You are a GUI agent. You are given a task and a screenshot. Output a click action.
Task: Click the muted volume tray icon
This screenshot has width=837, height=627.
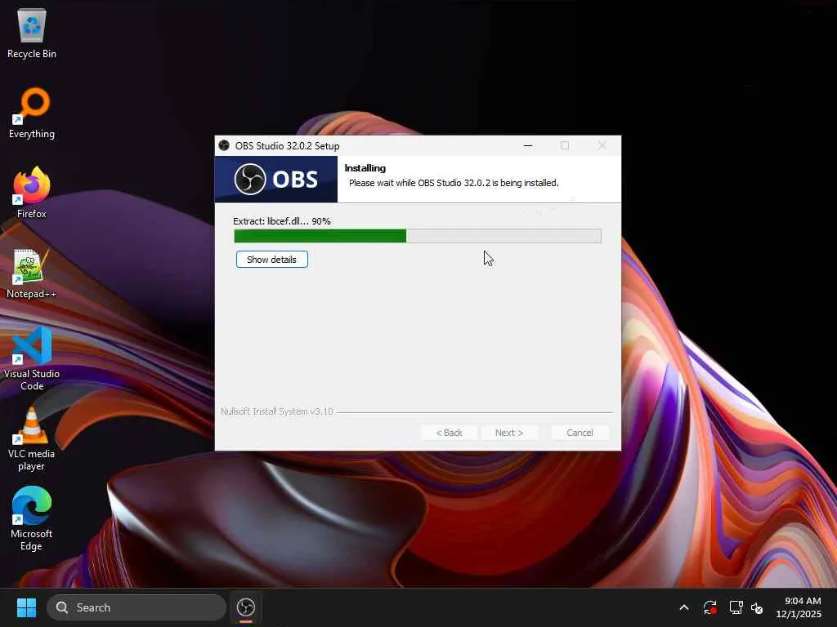click(757, 607)
